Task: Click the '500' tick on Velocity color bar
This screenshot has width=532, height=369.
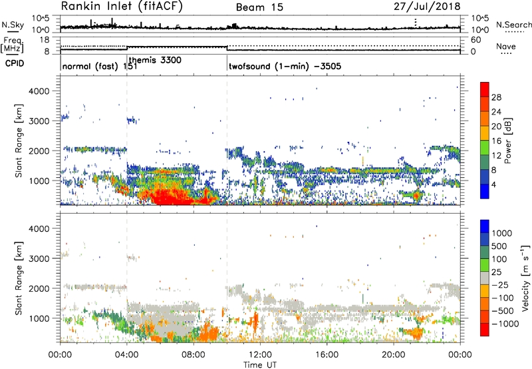Action: (x=501, y=246)
